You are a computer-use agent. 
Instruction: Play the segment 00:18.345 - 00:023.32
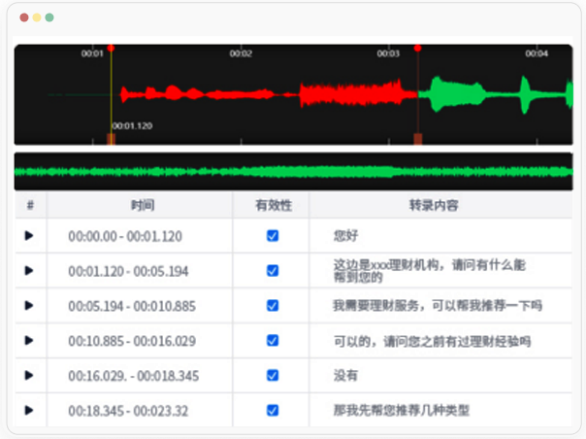click(29, 410)
